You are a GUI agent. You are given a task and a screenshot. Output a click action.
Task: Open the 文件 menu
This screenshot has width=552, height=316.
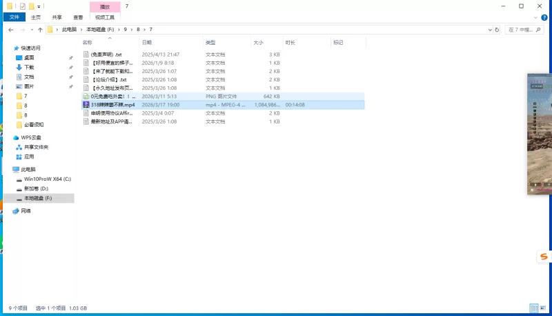[14, 17]
